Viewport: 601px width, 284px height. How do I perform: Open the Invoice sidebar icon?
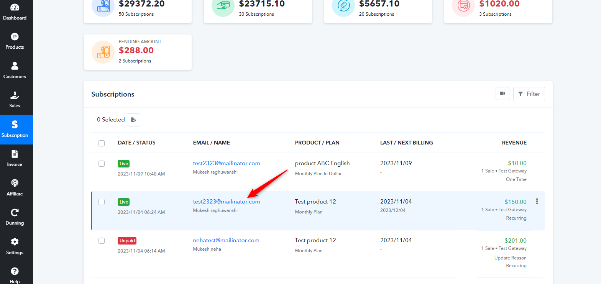[x=15, y=154]
